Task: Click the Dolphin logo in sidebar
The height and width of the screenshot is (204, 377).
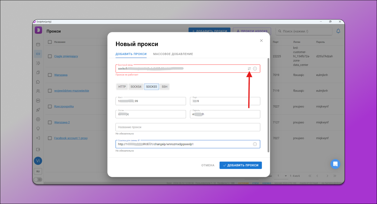Action: click(38, 30)
